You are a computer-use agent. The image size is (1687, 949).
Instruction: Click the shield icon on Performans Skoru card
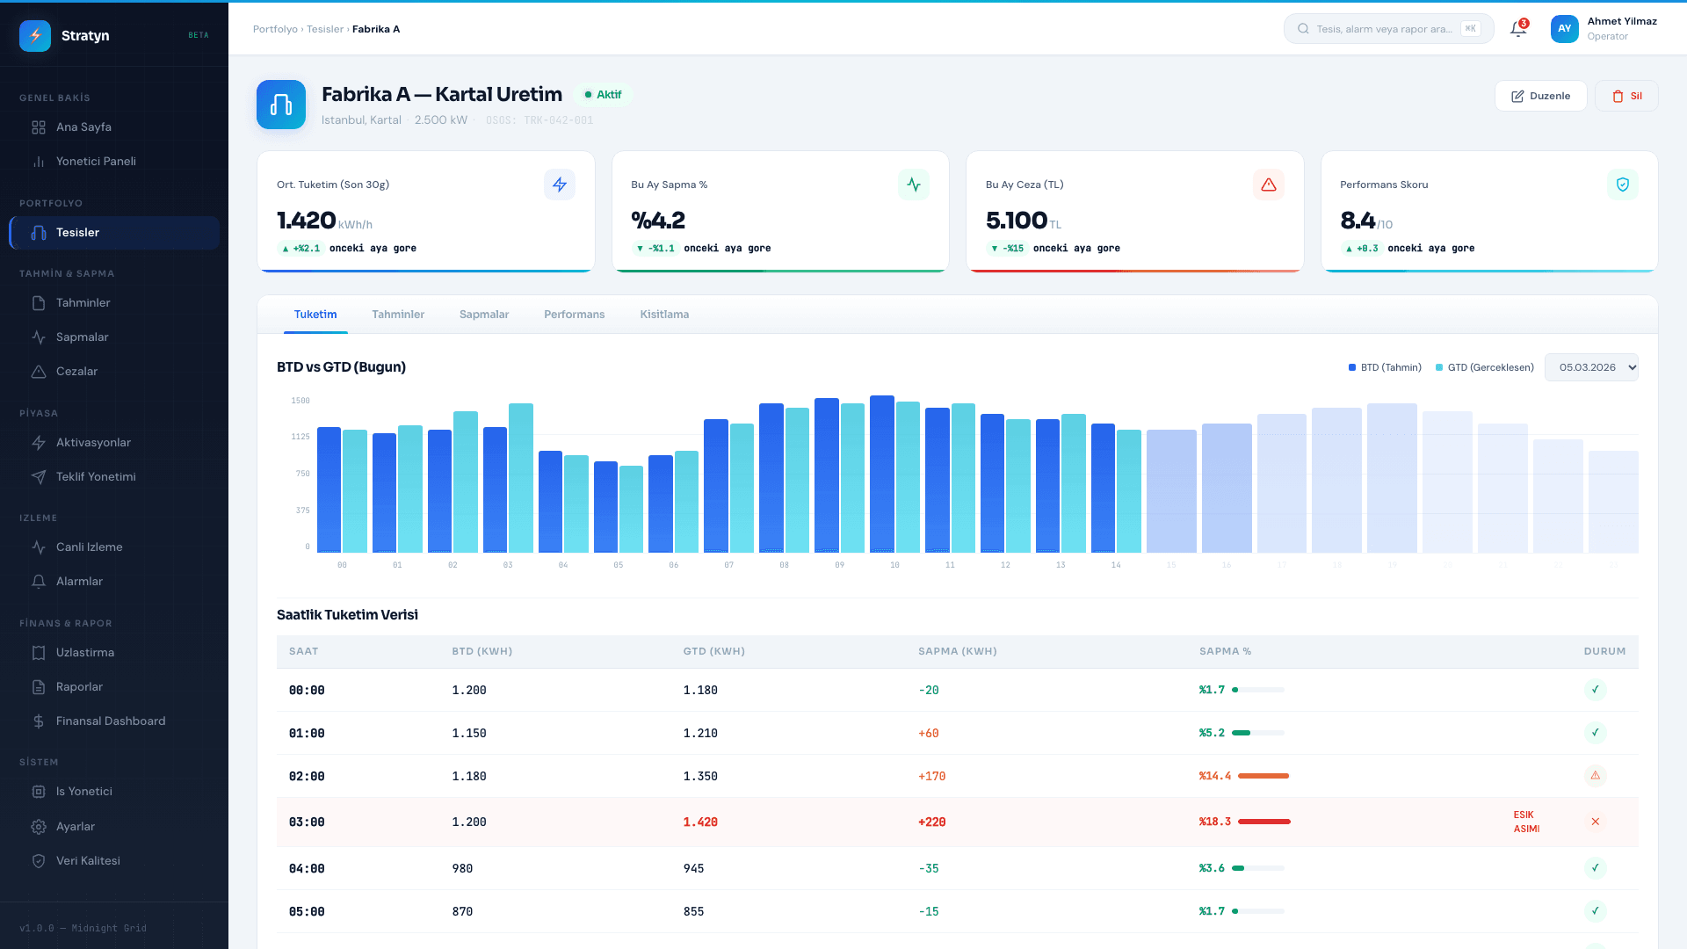coord(1623,185)
